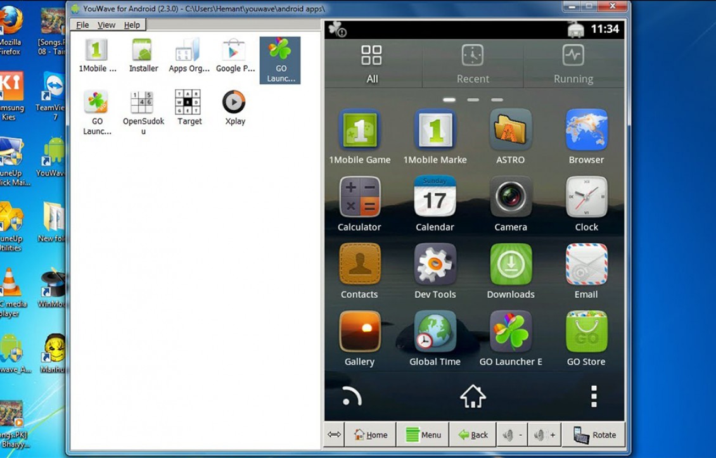The width and height of the screenshot is (716, 458).
Task: Open the Target crossword app icon
Action: (189, 107)
